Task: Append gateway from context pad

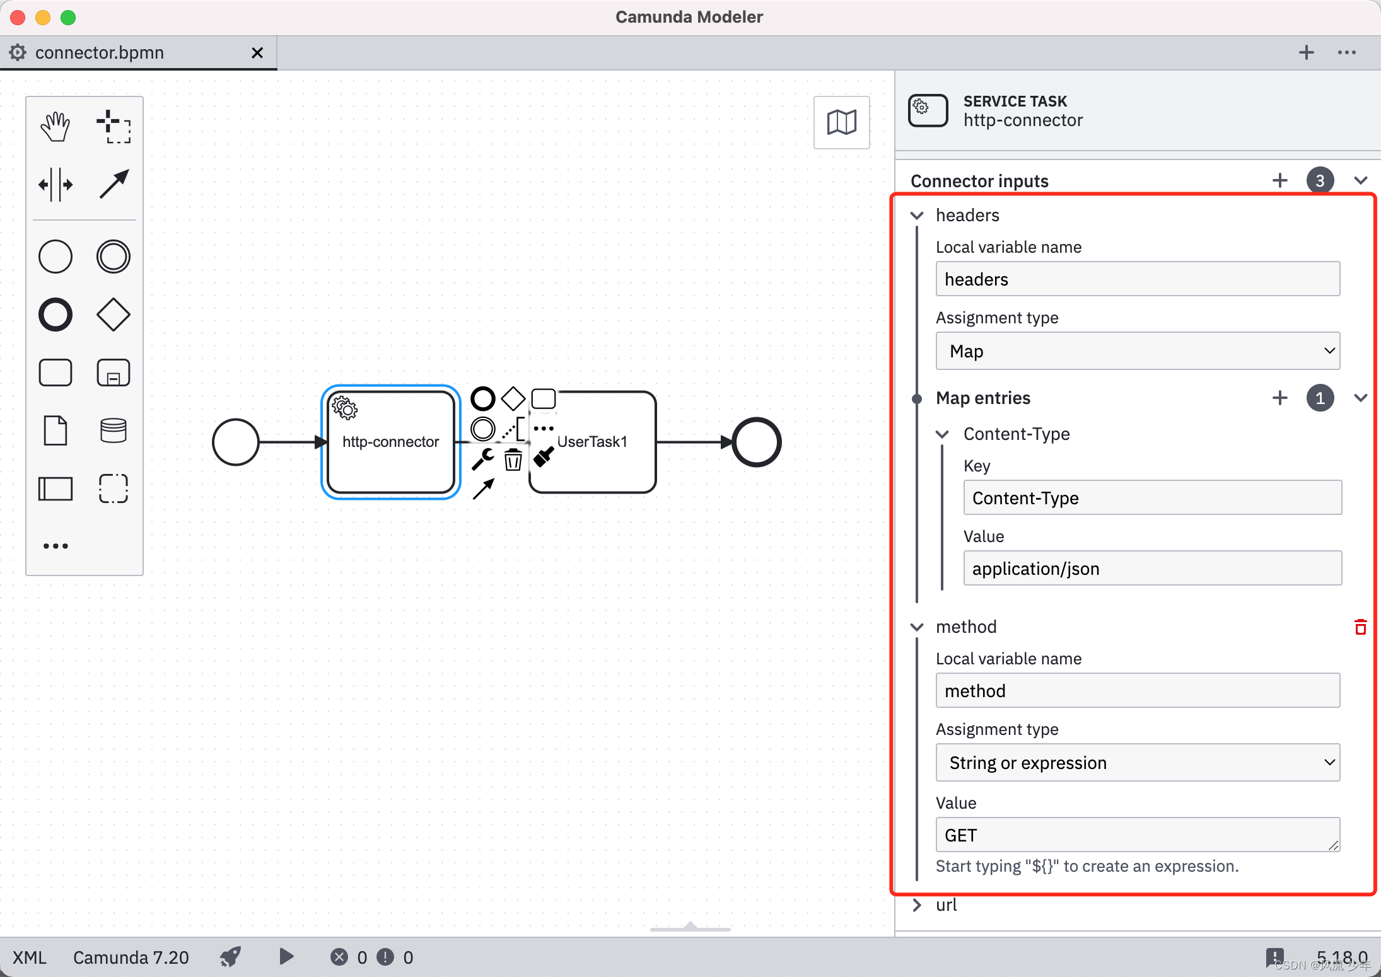Action: [x=513, y=398]
